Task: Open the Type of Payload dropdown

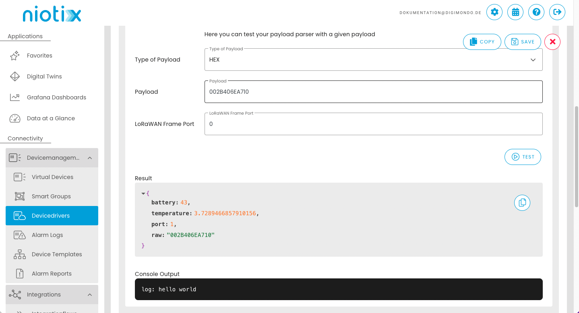Action: coord(373,60)
